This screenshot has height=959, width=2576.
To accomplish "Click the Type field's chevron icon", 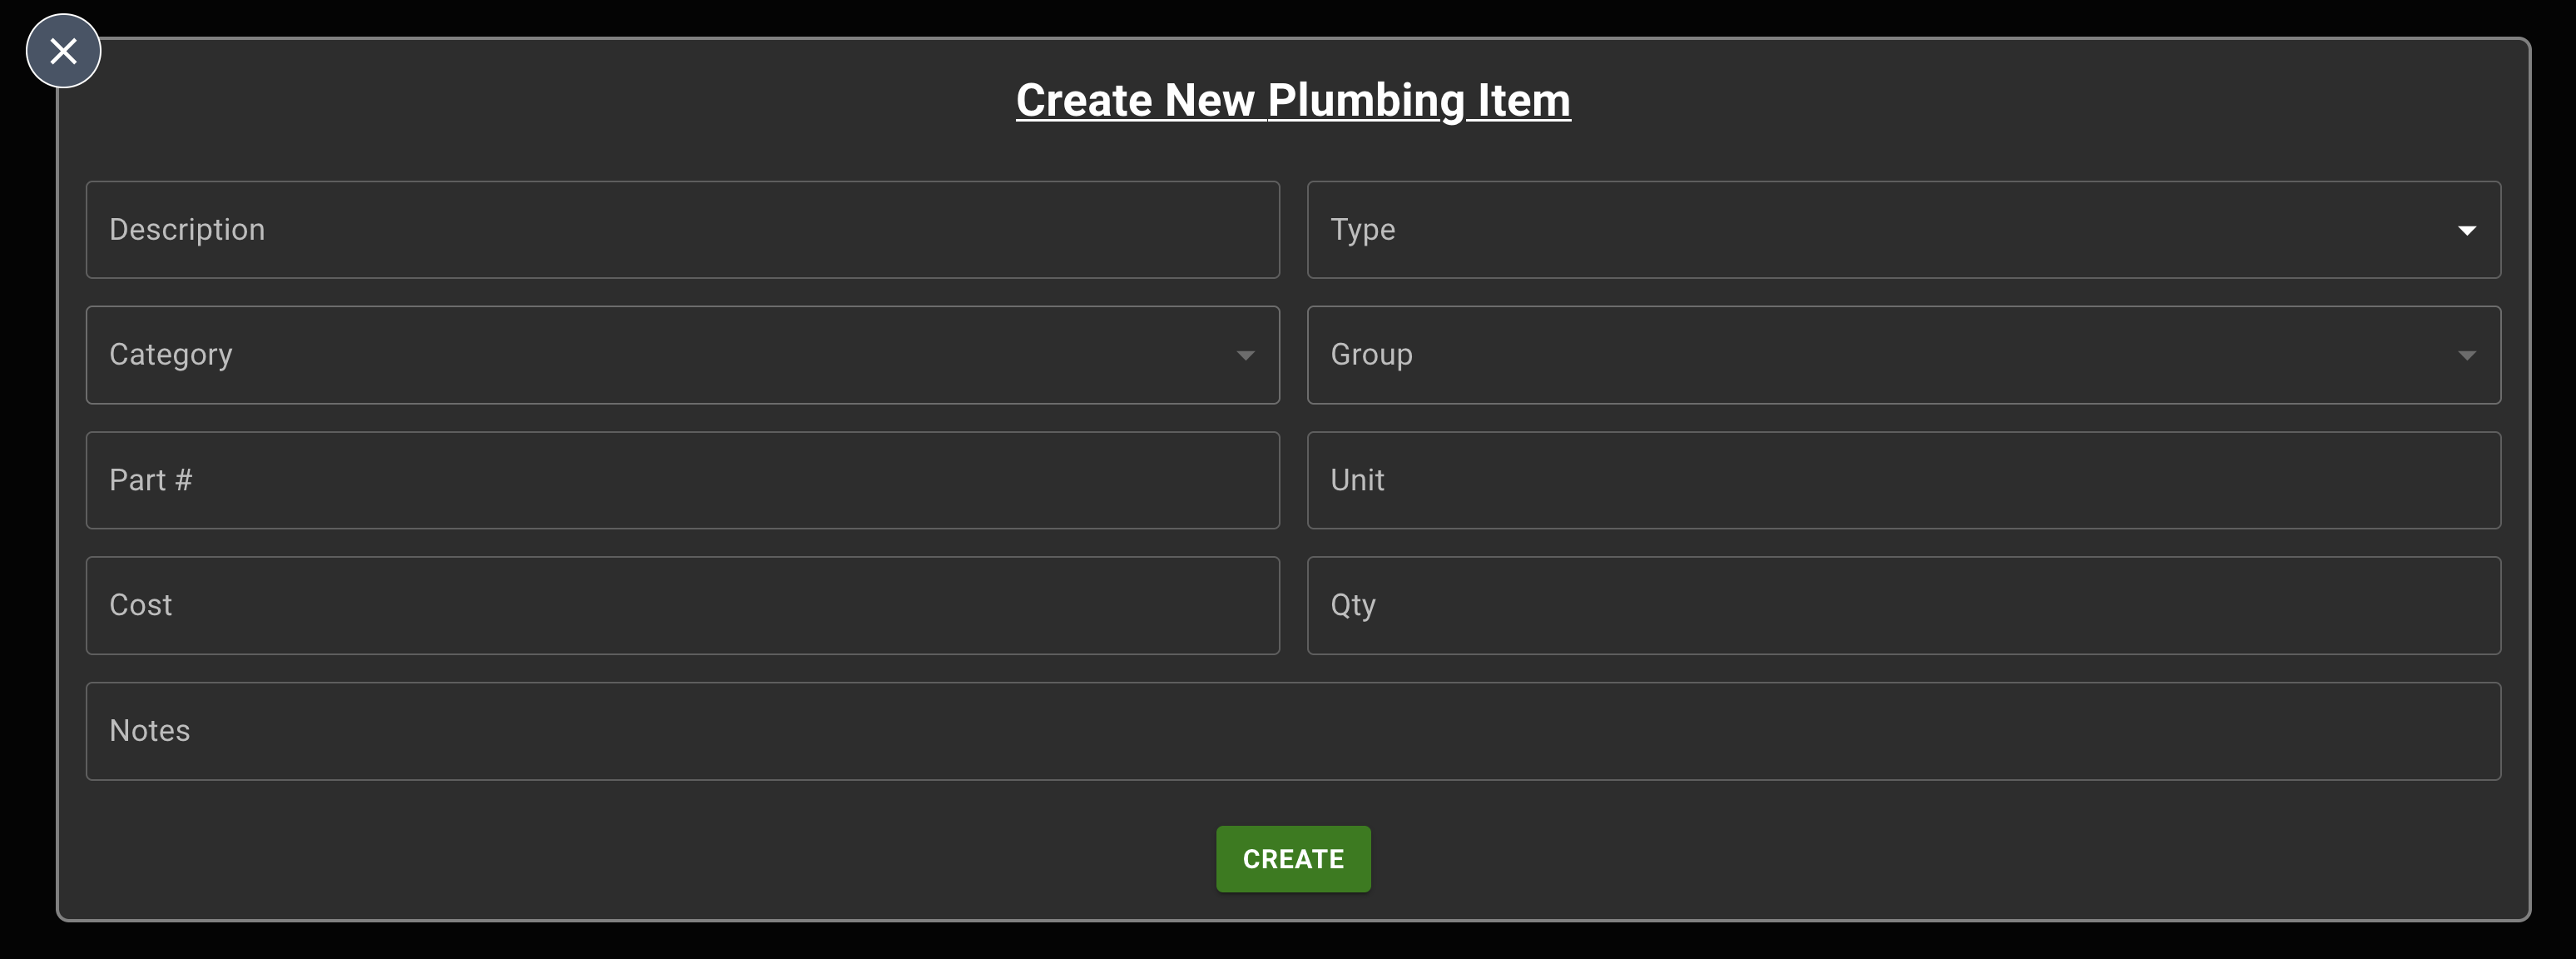I will [x=2467, y=229].
